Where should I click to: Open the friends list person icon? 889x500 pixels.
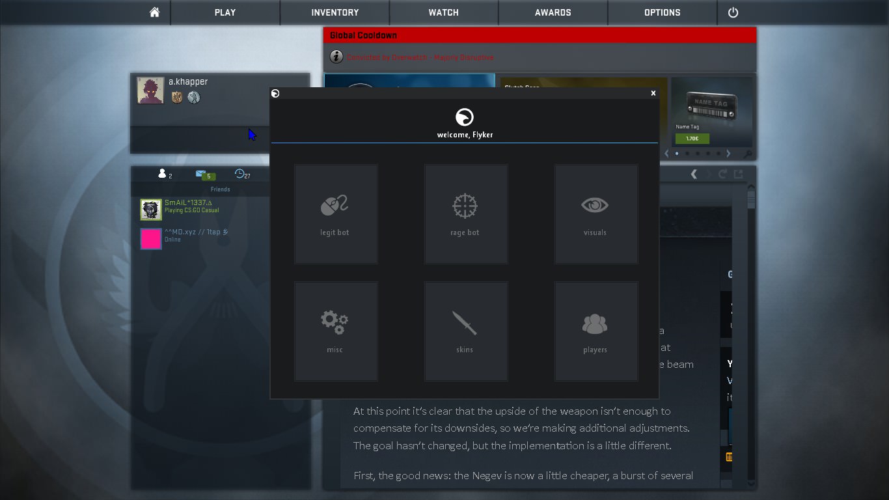(163, 173)
